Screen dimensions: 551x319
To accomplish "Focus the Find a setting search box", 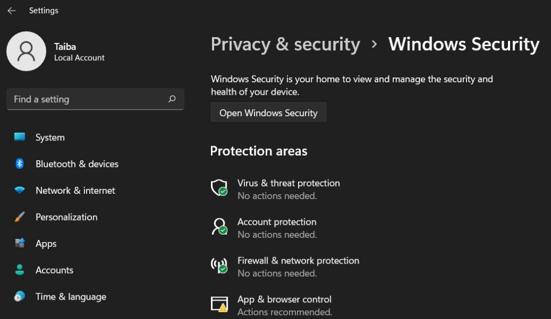I will (x=86, y=99).
